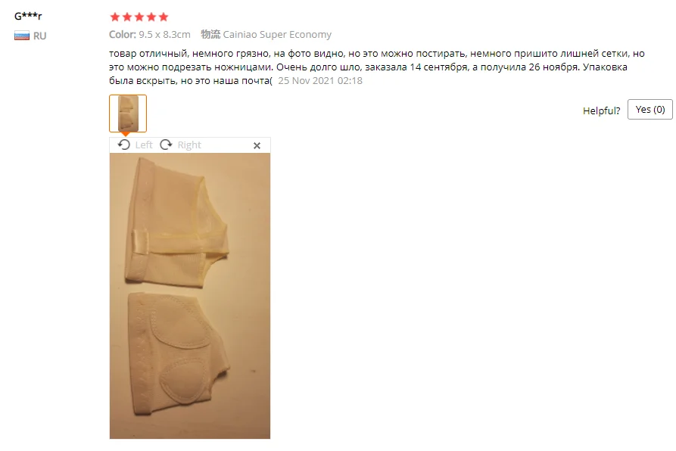Click the "Left" rotate label
Viewport: 676px width, 451px height.
(x=144, y=145)
